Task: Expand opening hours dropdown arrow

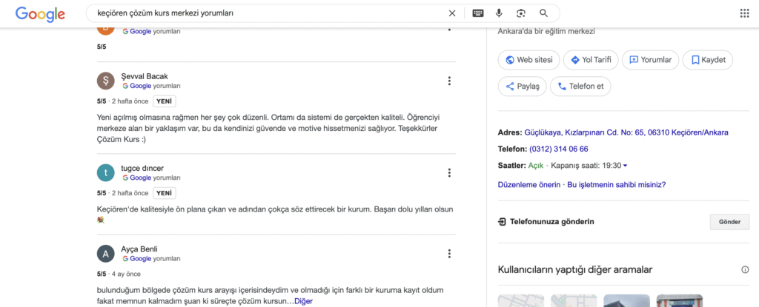Action: (625, 166)
